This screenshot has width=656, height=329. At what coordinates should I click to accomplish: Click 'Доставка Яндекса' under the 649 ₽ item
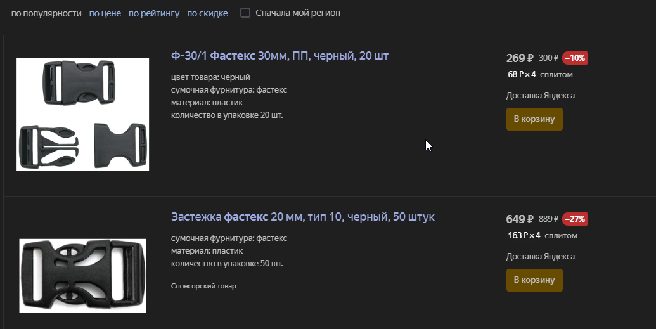(541, 257)
